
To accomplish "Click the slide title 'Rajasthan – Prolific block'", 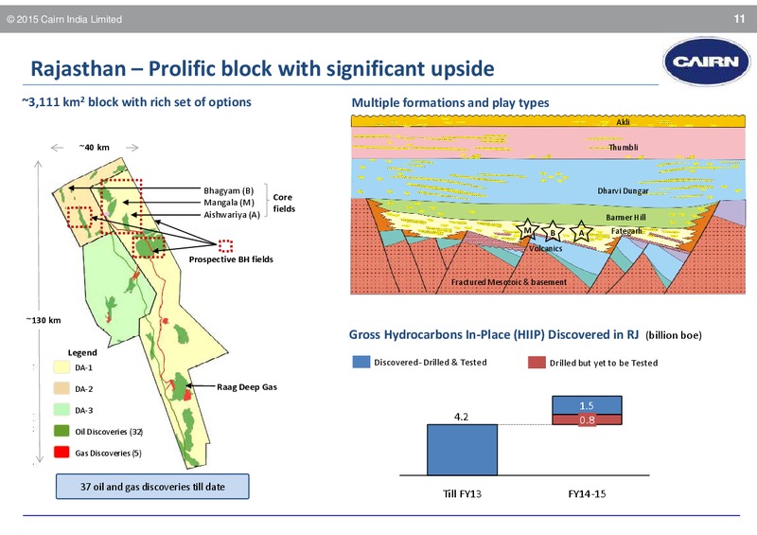I will 263,68.
